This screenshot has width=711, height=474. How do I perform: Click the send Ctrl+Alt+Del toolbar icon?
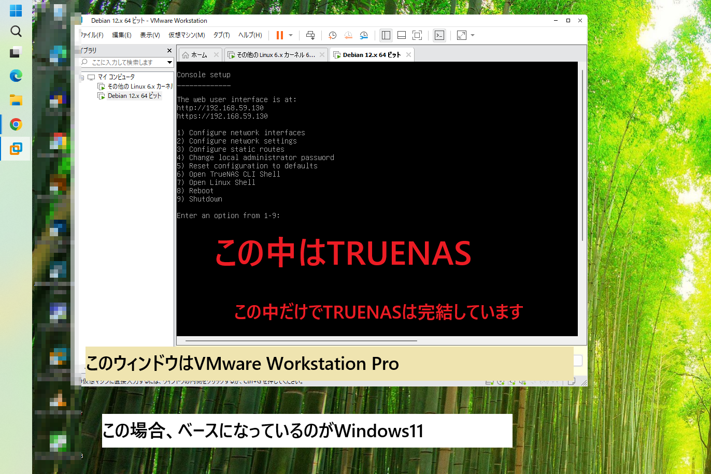(x=310, y=35)
